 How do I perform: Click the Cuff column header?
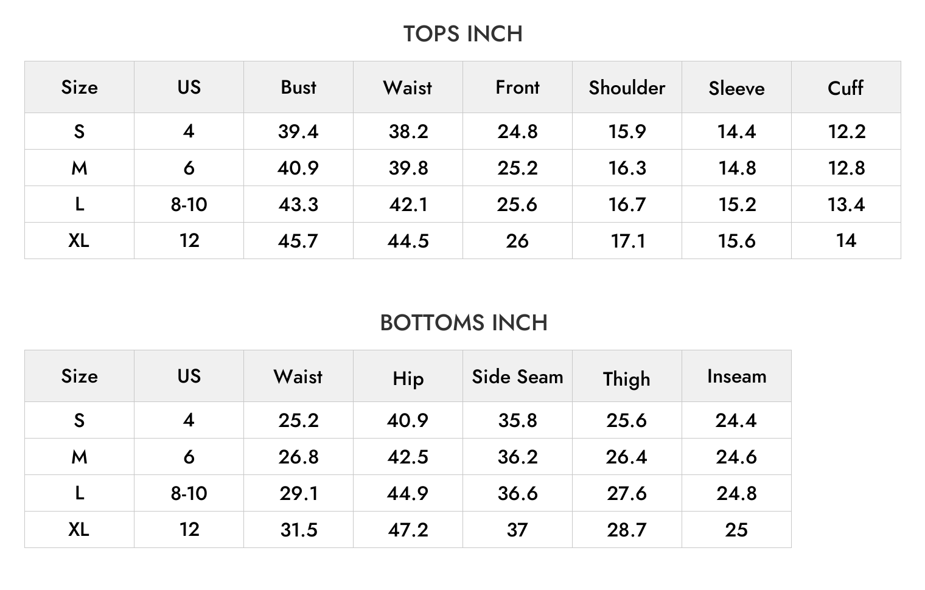845,88
